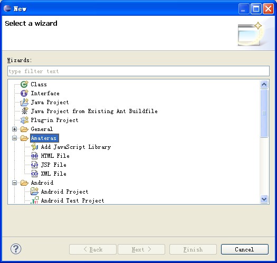This screenshot has width=277, height=263.
Task: Select Java Project from Existing Ant Buildfile
Action: coord(94,112)
